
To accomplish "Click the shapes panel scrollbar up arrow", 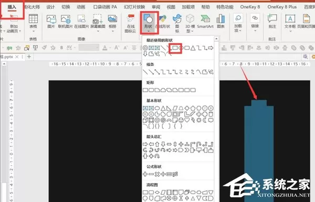I will (x=216, y=39).
